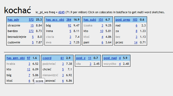Open count 4 for wszystko

tap(120, 64)
